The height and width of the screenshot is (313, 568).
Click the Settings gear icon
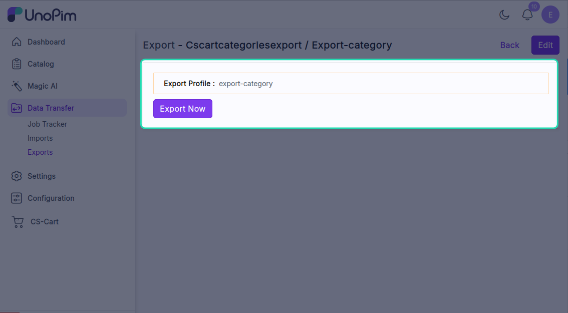pyautogui.click(x=17, y=176)
